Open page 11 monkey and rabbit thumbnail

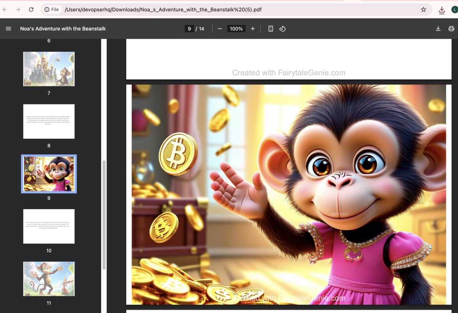point(49,279)
